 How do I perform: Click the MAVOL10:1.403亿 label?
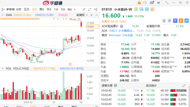(72, 69)
